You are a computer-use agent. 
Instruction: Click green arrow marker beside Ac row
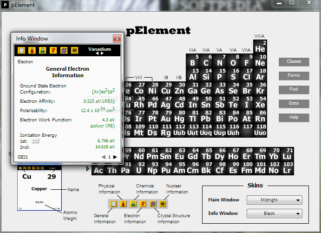(88, 169)
